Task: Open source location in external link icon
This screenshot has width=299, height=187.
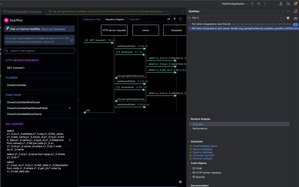Action: point(72,40)
